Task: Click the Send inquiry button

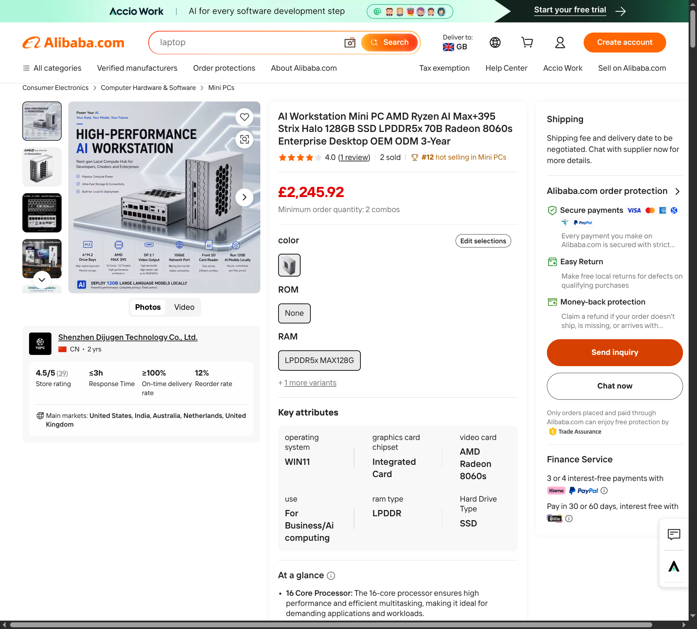Action: click(614, 352)
